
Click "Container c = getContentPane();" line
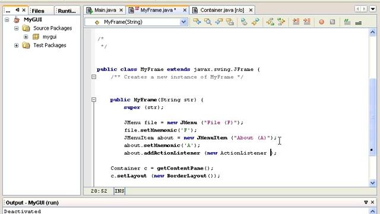click(x=162, y=168)
